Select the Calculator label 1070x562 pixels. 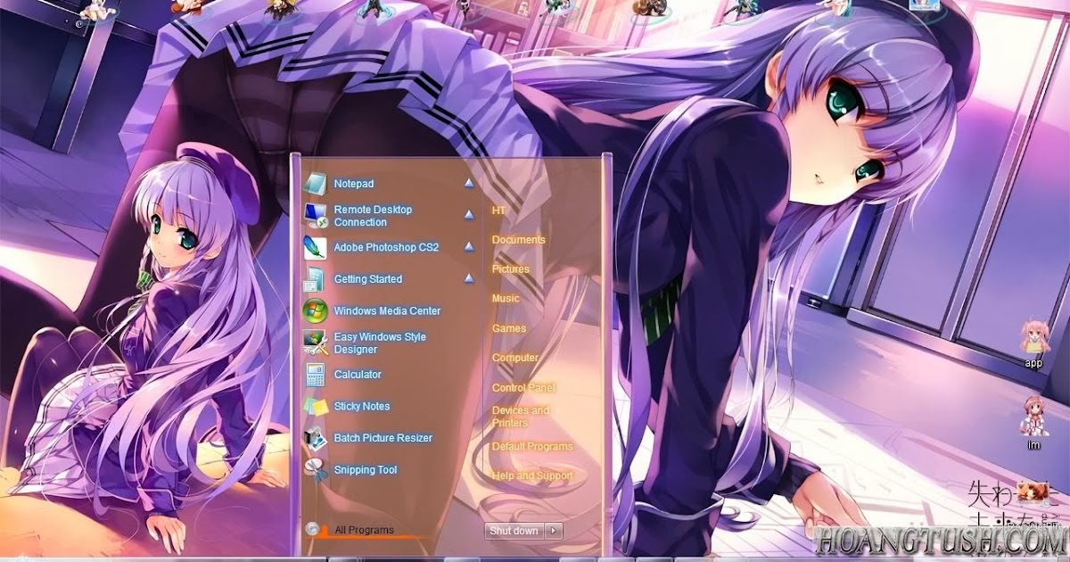point(358,375)
